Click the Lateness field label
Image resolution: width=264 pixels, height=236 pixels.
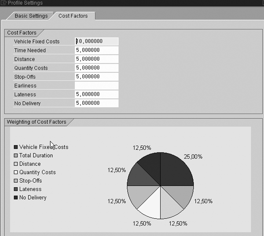[25, 95]
